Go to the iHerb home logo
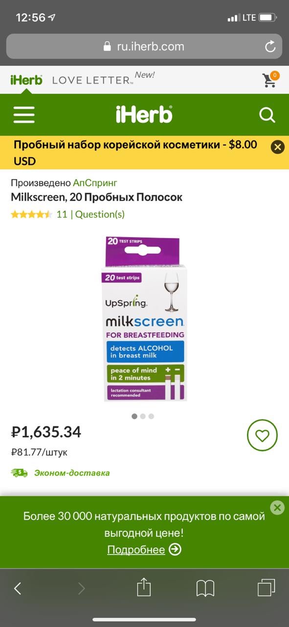The width and height of the screenshot is (289, 627). [x=144, y=115]
